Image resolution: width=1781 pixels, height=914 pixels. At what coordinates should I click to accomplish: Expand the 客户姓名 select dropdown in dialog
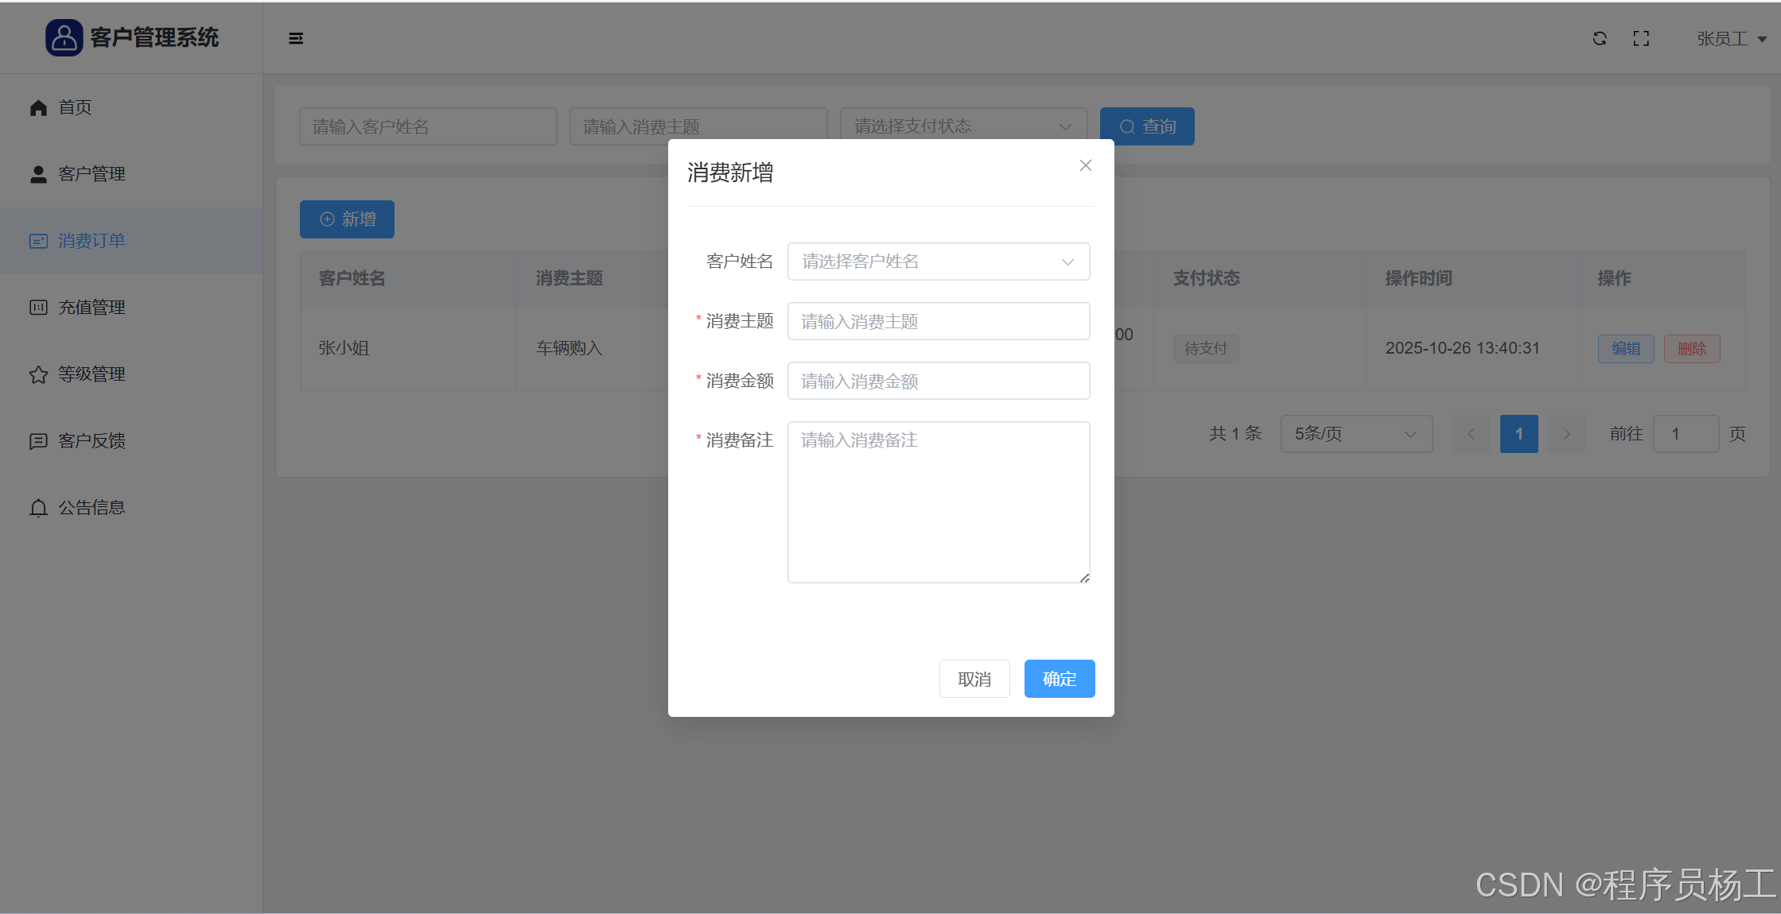[x=938, y=261]
